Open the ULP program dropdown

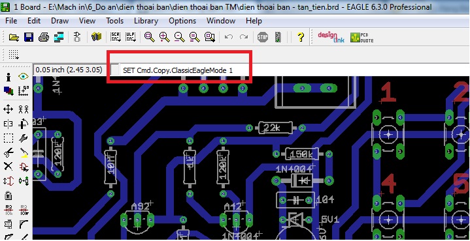130,37
